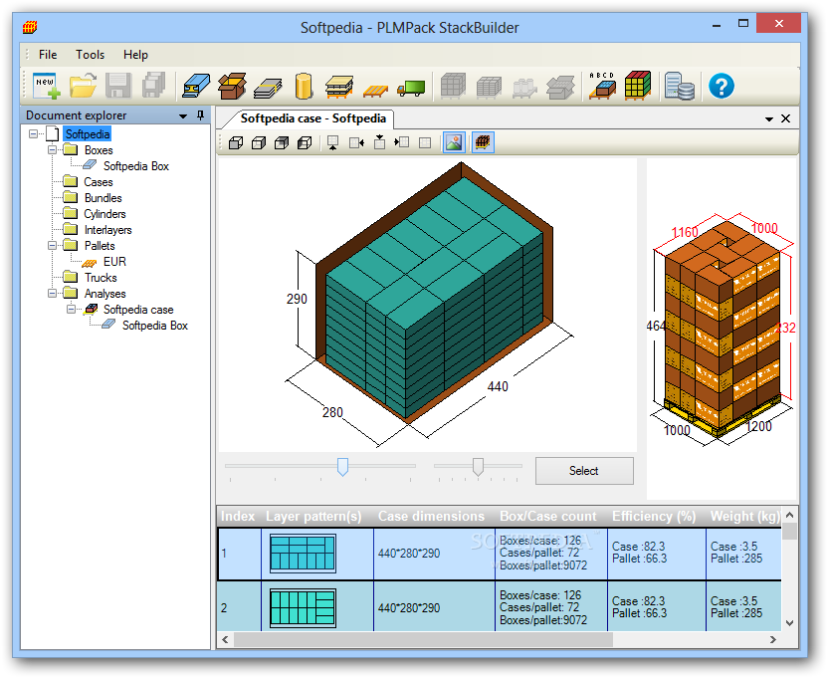Open a file using the folder icon
828x678 pixels.
pos(83,86)
